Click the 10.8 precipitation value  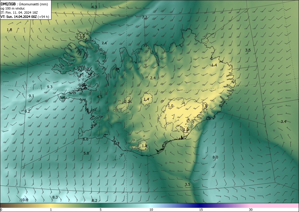[x=24, y=200]
